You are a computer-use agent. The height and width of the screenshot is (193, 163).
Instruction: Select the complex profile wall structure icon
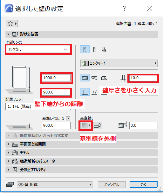(104, 49)
